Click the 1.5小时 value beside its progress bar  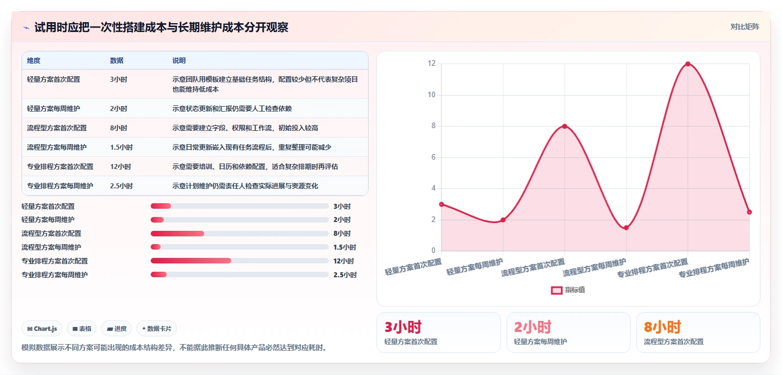(345, 247)
